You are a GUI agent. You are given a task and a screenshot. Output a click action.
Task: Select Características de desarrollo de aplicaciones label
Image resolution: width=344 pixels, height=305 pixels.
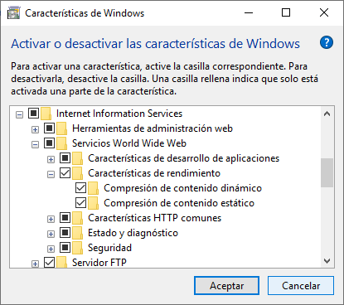click(x=184, y=158)
